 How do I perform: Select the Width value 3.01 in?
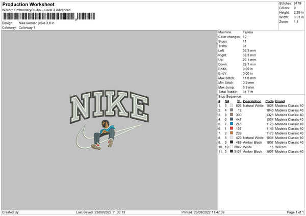[x=298, y=17]
